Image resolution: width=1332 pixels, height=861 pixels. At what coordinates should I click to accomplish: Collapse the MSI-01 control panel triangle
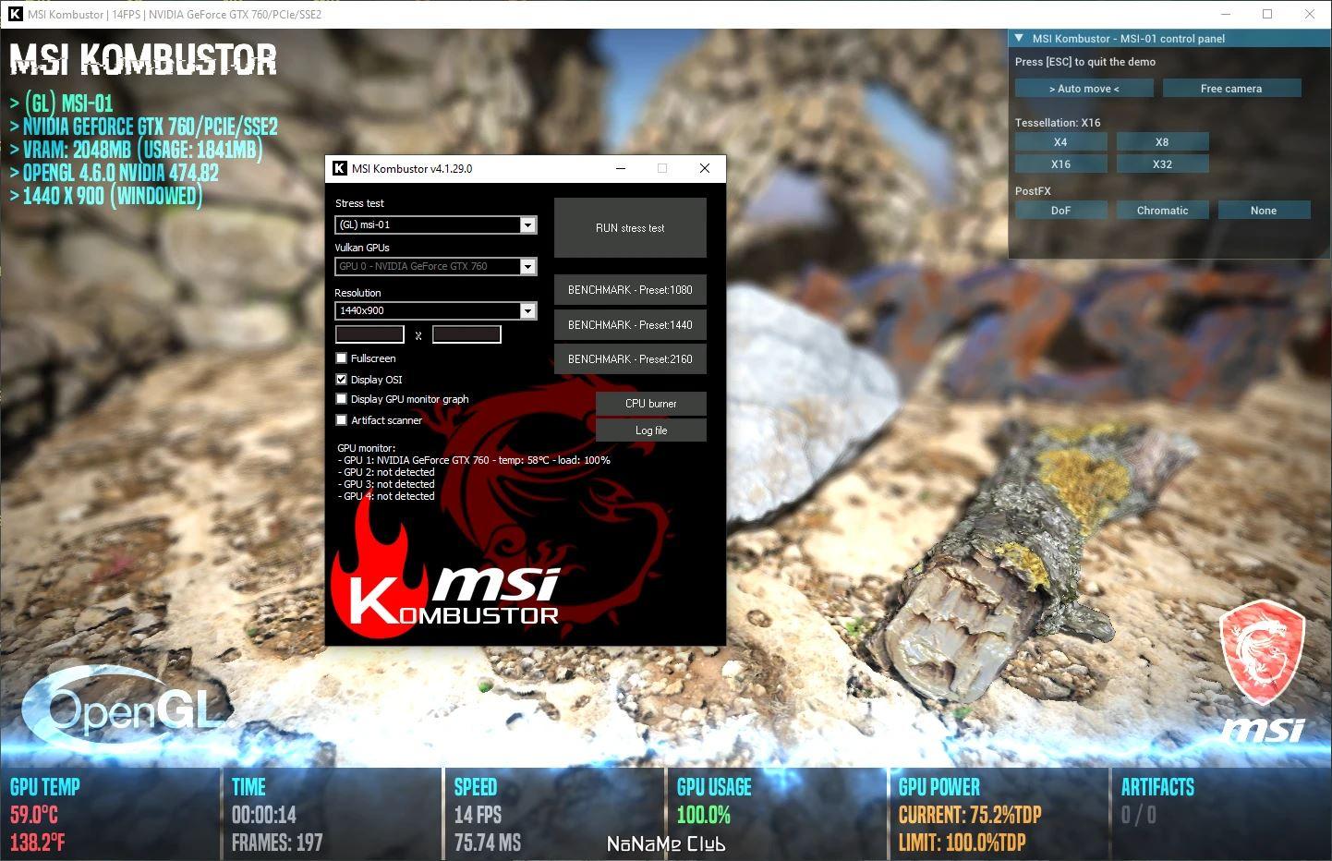tap(1019, 39)
